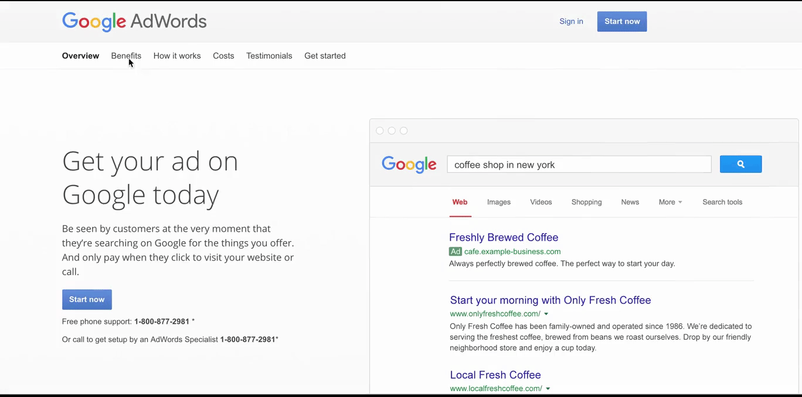Click the Always perfectly brewed coffee description
The width and height of the screenshot is (802, 397).
point(562,263)
